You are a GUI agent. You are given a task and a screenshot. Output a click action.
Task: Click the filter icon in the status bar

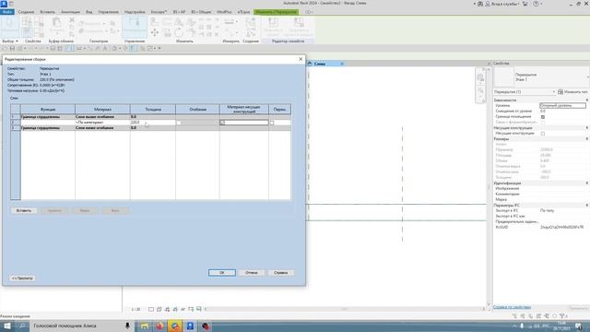coord(562,316)
